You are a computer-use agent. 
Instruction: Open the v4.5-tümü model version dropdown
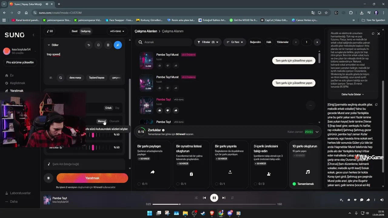click(x=118, y=31)
